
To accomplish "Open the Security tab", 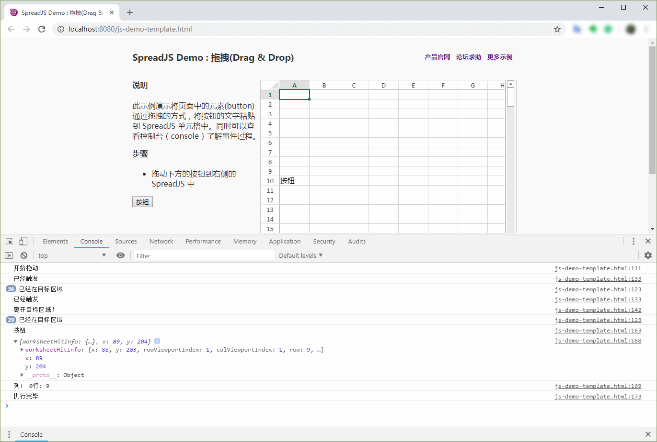I will [324, 241].
